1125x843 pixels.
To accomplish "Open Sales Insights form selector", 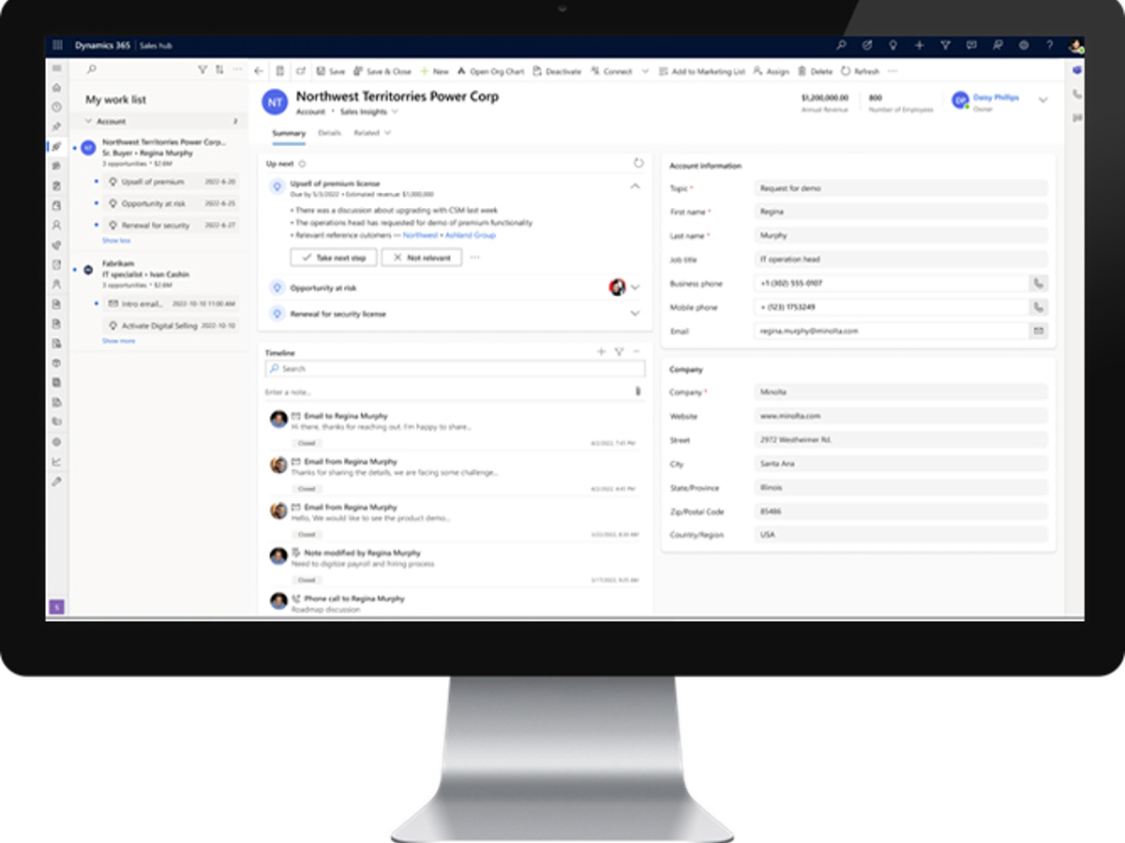I will (369, 111).
